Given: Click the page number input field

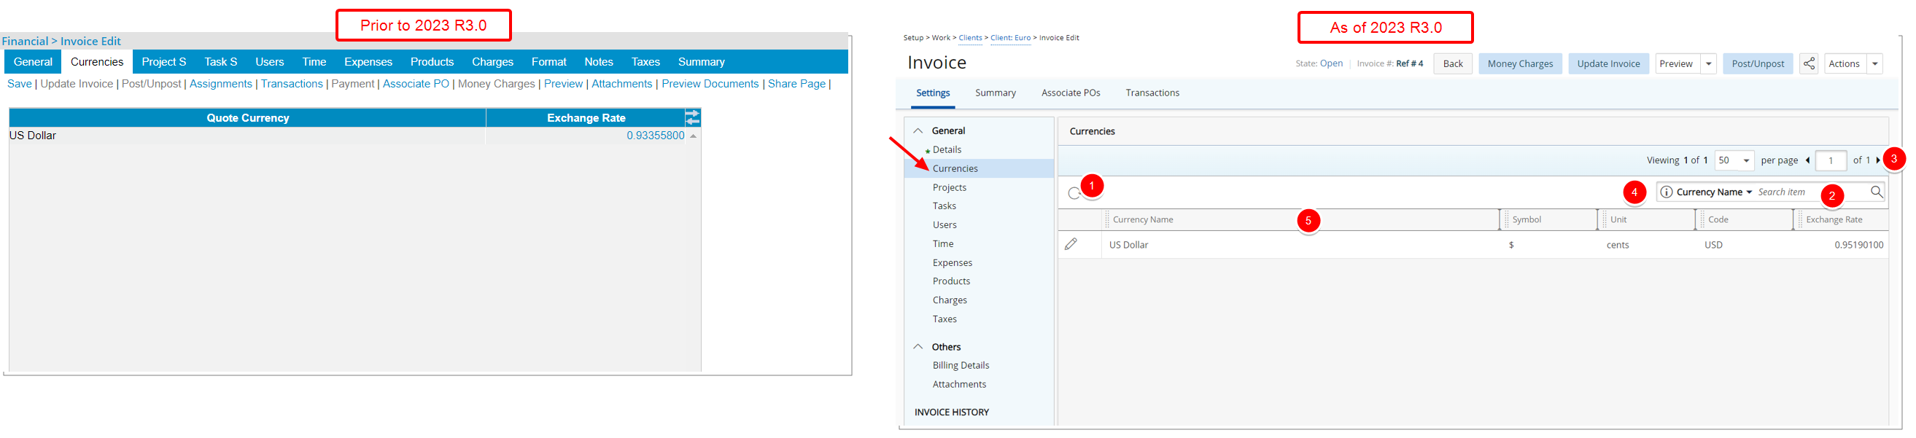Looking at the screenshot, I should click(1831, 160).
